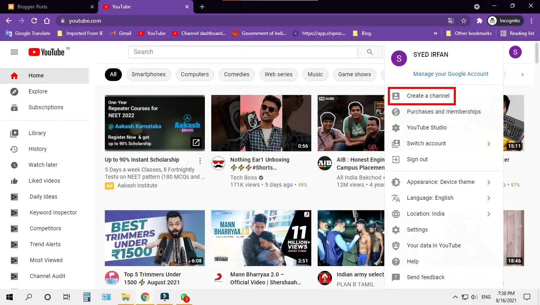This screenshot has height=305, width=540.
Task: Filter by the Smartphones chip
Action: (148, 75)
